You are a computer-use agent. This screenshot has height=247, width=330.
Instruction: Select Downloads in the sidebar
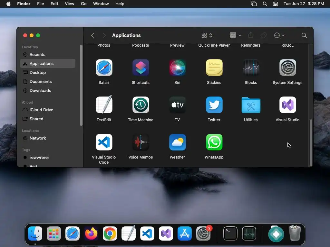pyautogui.click(x=48, y=90)
